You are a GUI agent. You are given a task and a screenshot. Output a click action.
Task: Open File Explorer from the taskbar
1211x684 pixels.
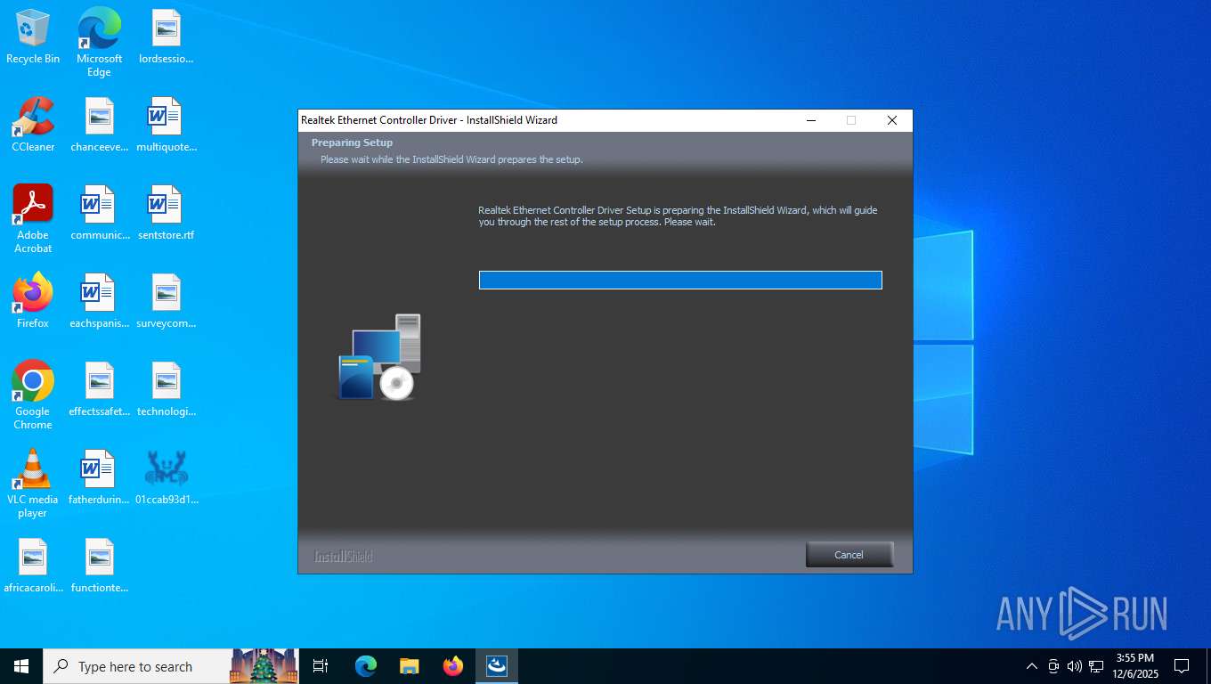click(409, 666)
